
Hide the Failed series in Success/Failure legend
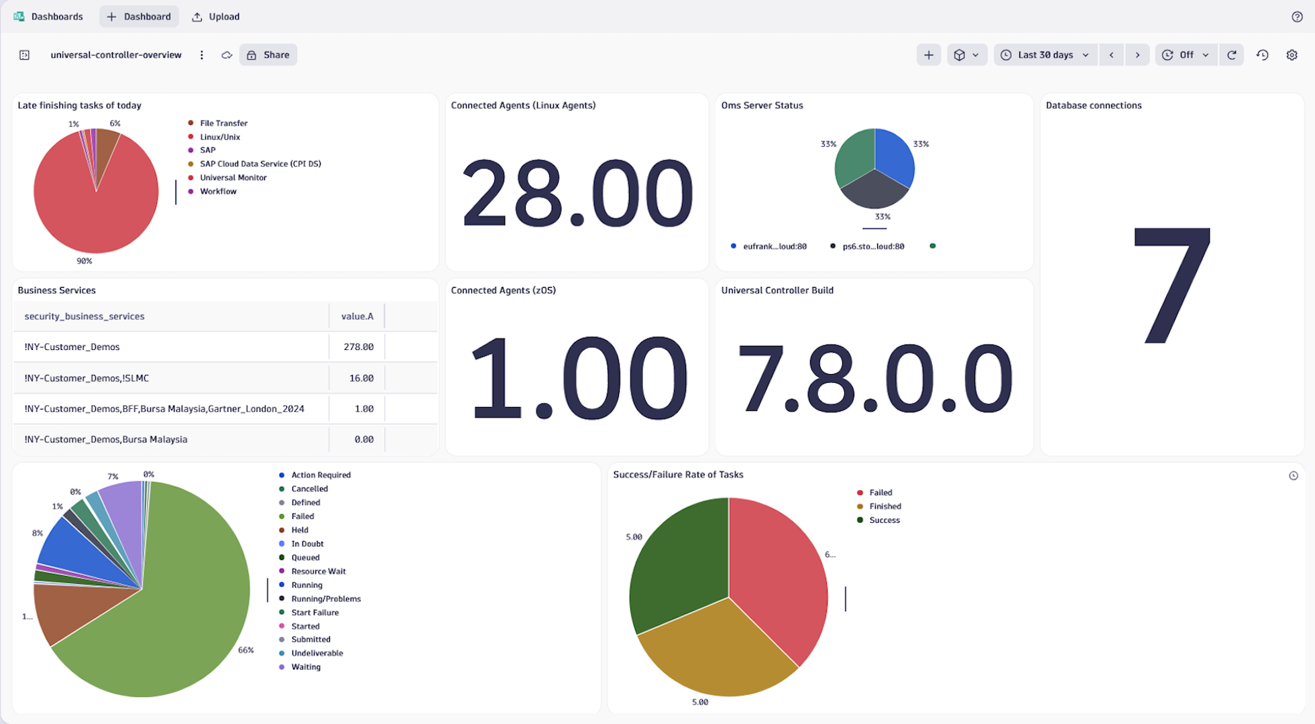point(880,492)
